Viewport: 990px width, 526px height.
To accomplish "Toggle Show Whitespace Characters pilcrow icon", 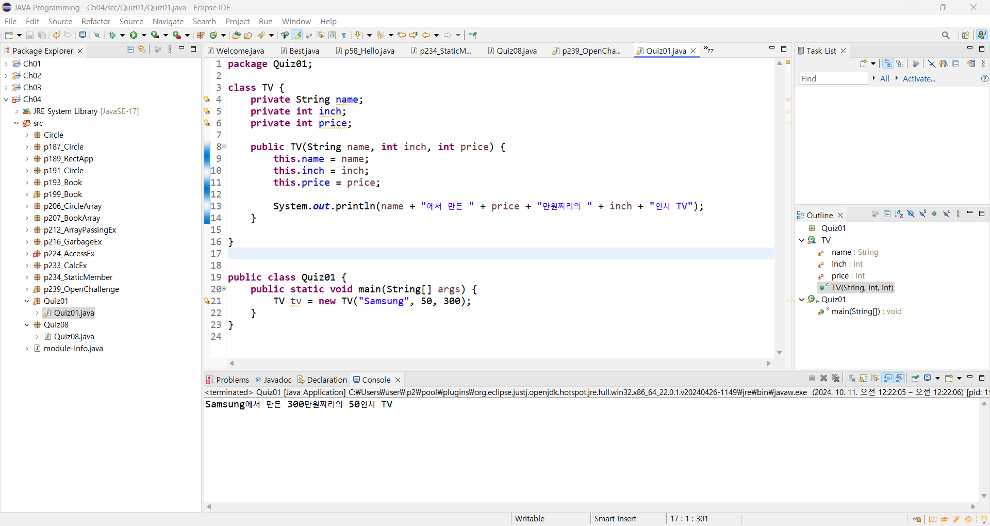I will coord(344,35).
